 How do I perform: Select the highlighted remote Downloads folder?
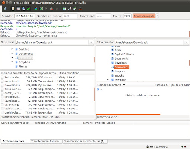pos(121,67)
